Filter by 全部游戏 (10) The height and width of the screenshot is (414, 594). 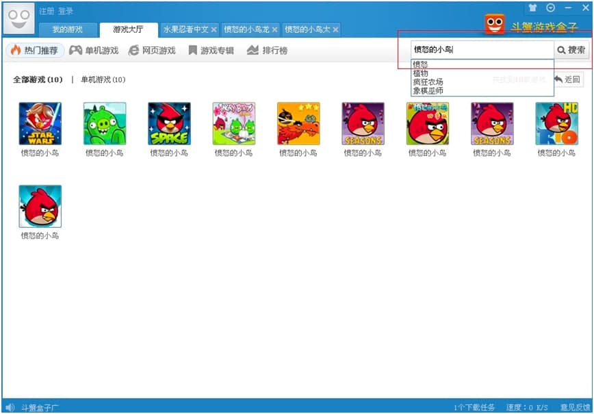(38, 79)
